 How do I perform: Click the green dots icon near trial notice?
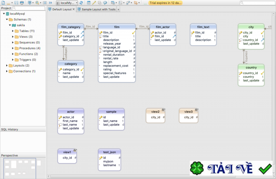145,4
